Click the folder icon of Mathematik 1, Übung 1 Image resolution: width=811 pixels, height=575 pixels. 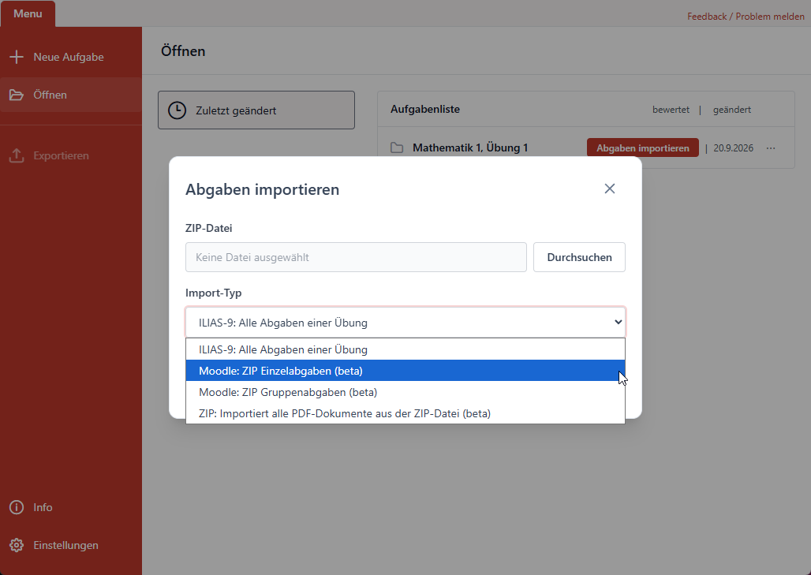[x=397, y=147]
